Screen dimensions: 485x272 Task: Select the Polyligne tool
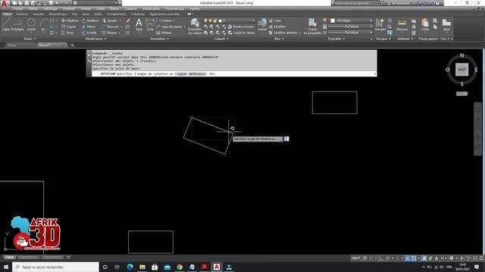click(17, 24)
